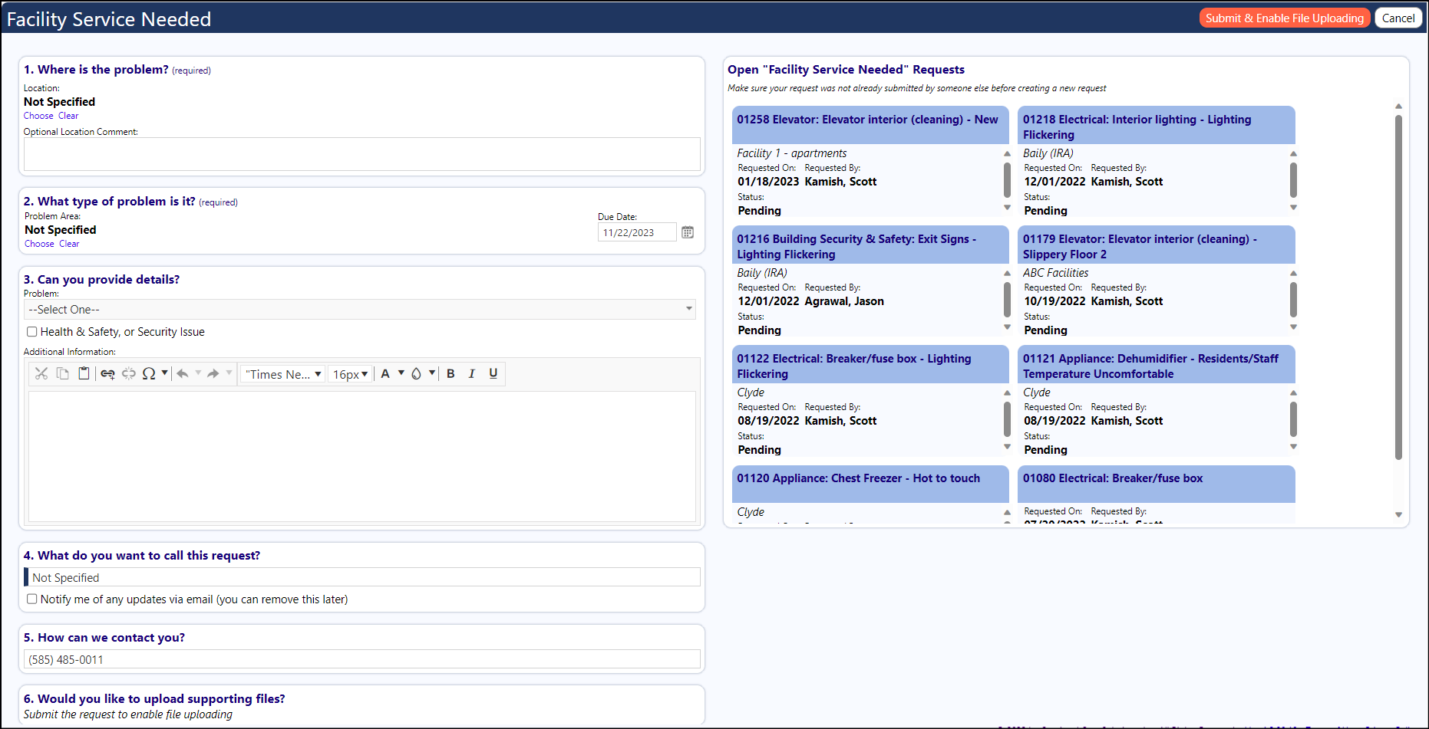Viewport: 1429px width, 729px height.
Task: Toggle Italic formatting
Action: point(472,373)
